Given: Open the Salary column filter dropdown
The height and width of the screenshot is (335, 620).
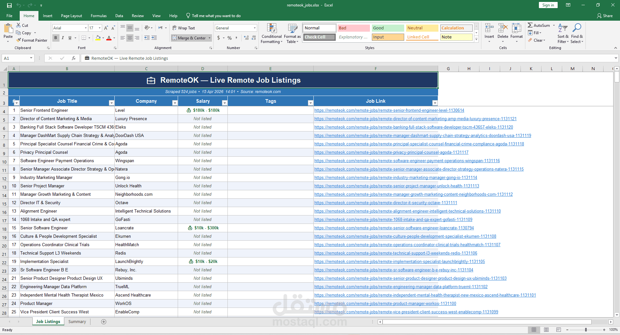Looking at the screenshot, I should (x=225, y=103).
